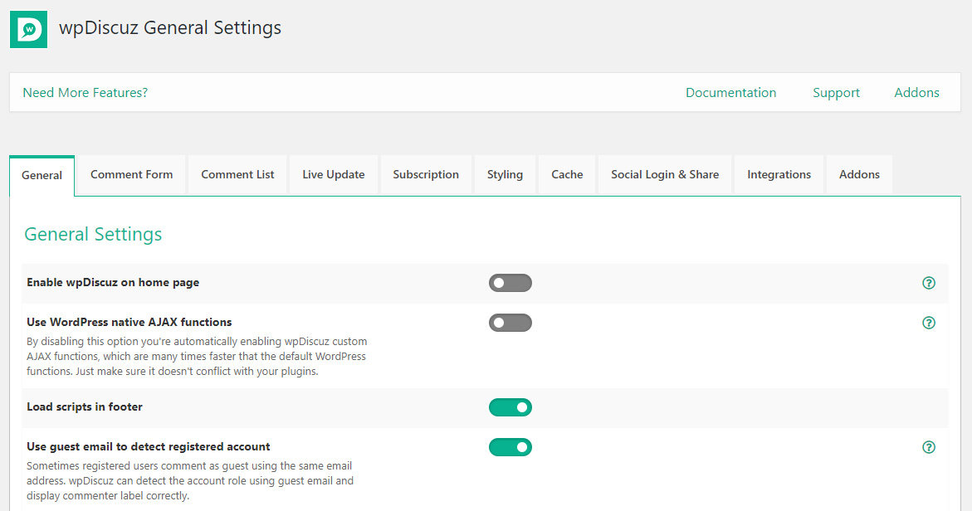The height and width of the screenshot is (511, 972).
Task: Switch to the Styling tab
Action: coord(506,175)
